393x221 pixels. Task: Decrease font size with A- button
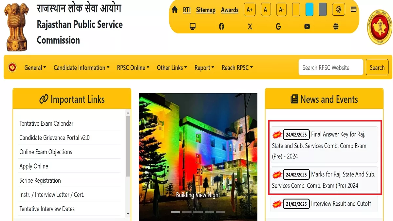(281, 9)
